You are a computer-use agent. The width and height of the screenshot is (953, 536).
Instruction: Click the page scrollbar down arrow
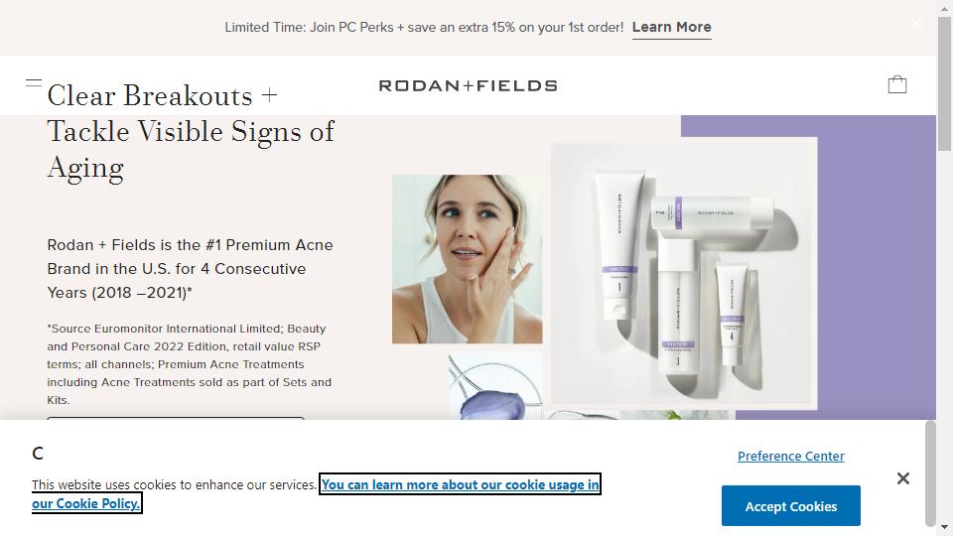click(x=944, y=527)
